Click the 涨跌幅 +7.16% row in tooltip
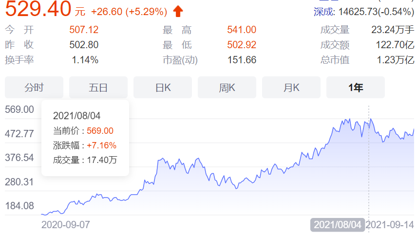The image size is (417, 234). (84, 145)
